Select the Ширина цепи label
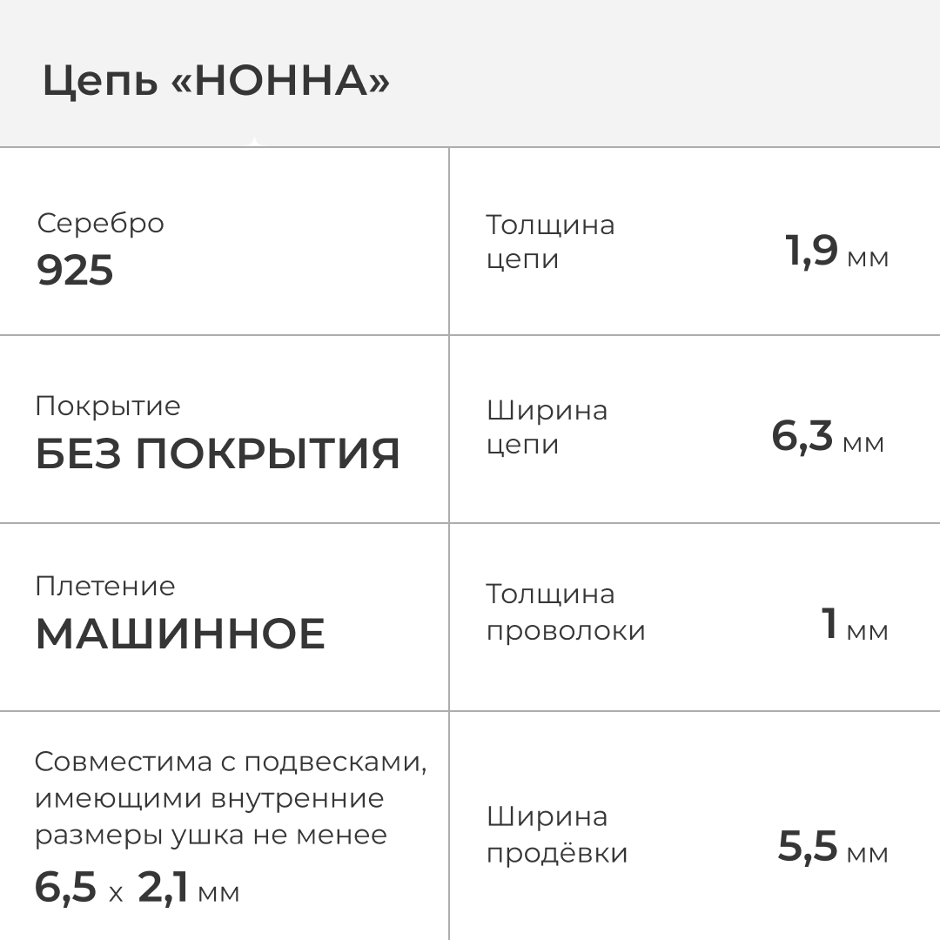Viewport: 940px width, 940px height. coord(547,427)
